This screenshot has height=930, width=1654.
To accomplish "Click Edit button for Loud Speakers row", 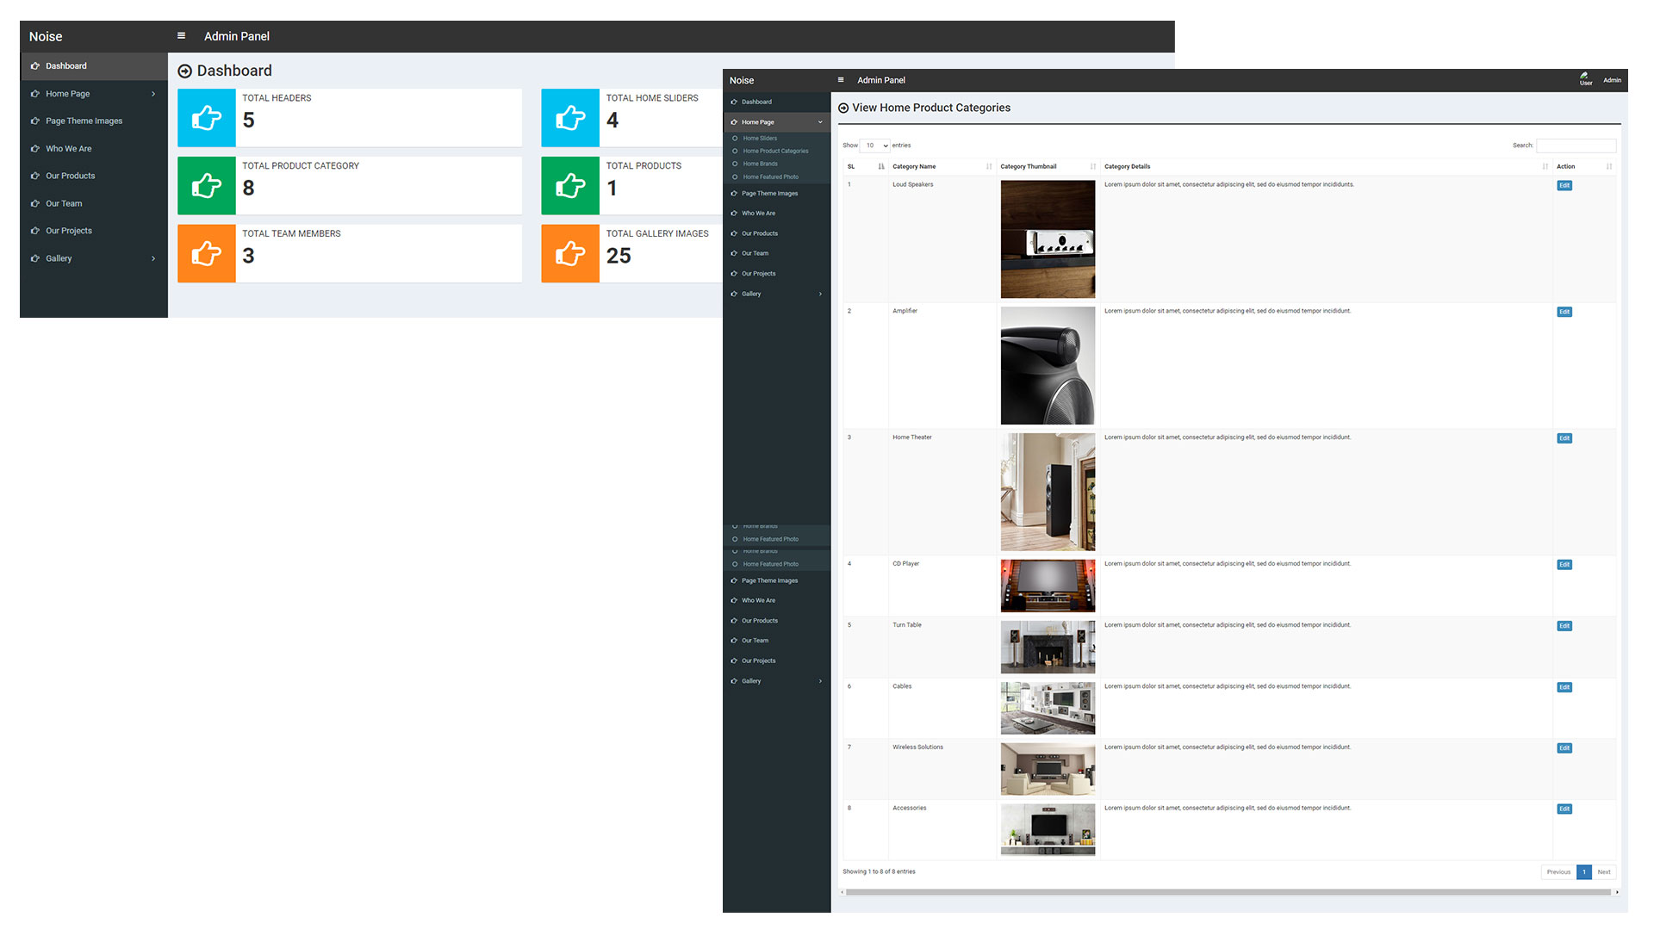I will [1564, 186].
